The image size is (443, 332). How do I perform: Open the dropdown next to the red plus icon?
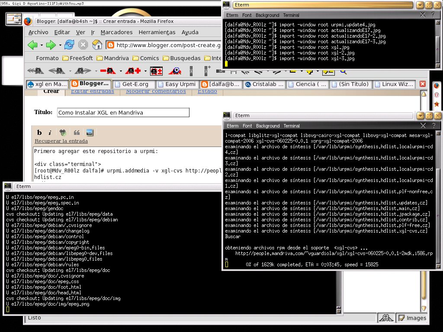(x=145, y=71)
